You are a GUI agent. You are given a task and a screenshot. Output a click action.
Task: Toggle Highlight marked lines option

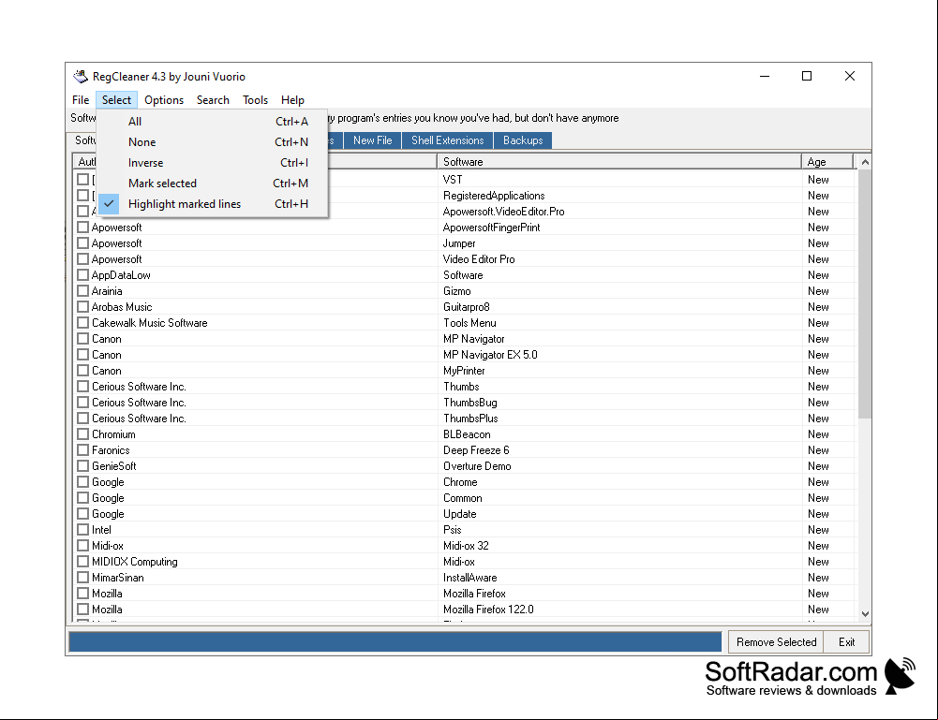click(212, 204)
